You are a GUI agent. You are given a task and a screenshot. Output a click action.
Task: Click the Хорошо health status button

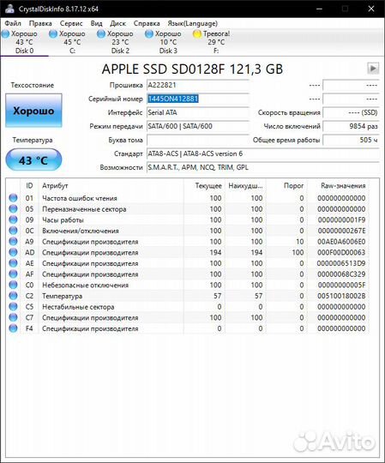pyautogui.click(x=33, y=111)
